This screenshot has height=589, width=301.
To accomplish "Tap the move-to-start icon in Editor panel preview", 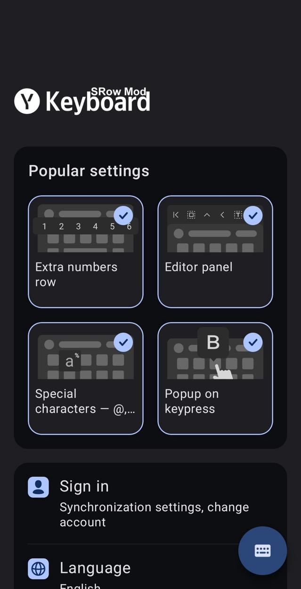I will click(175, 215).
